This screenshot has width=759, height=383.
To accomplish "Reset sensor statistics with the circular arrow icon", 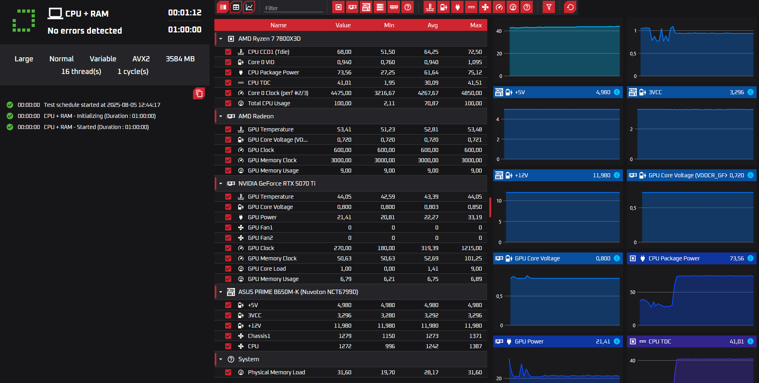I will (570, 7).
